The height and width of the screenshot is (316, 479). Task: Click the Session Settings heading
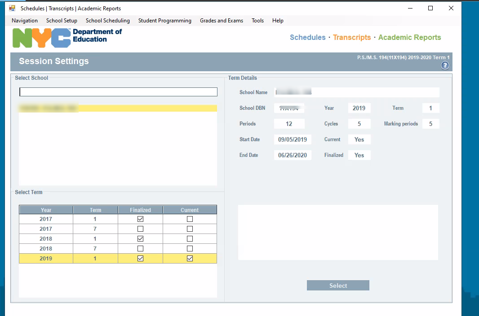point(54,61)
